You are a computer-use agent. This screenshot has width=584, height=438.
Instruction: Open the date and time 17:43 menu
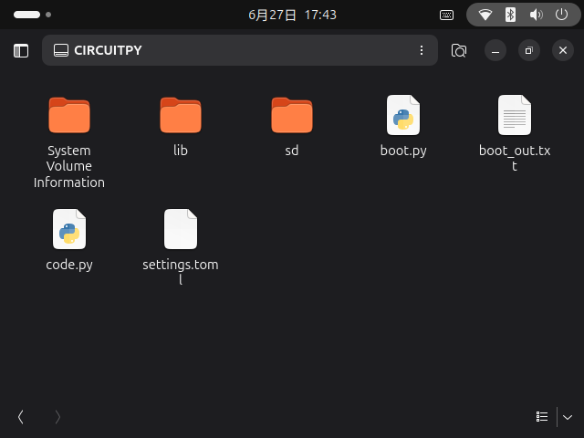click(292, 15)
